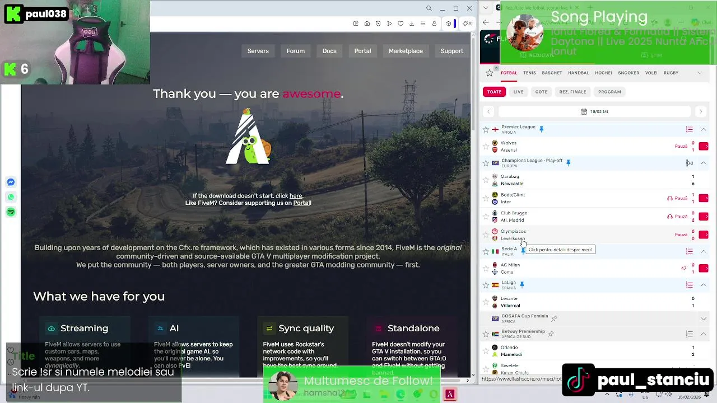Collapse the Betway Premiership section
The image size is (717, 403).
coord(704,334)
